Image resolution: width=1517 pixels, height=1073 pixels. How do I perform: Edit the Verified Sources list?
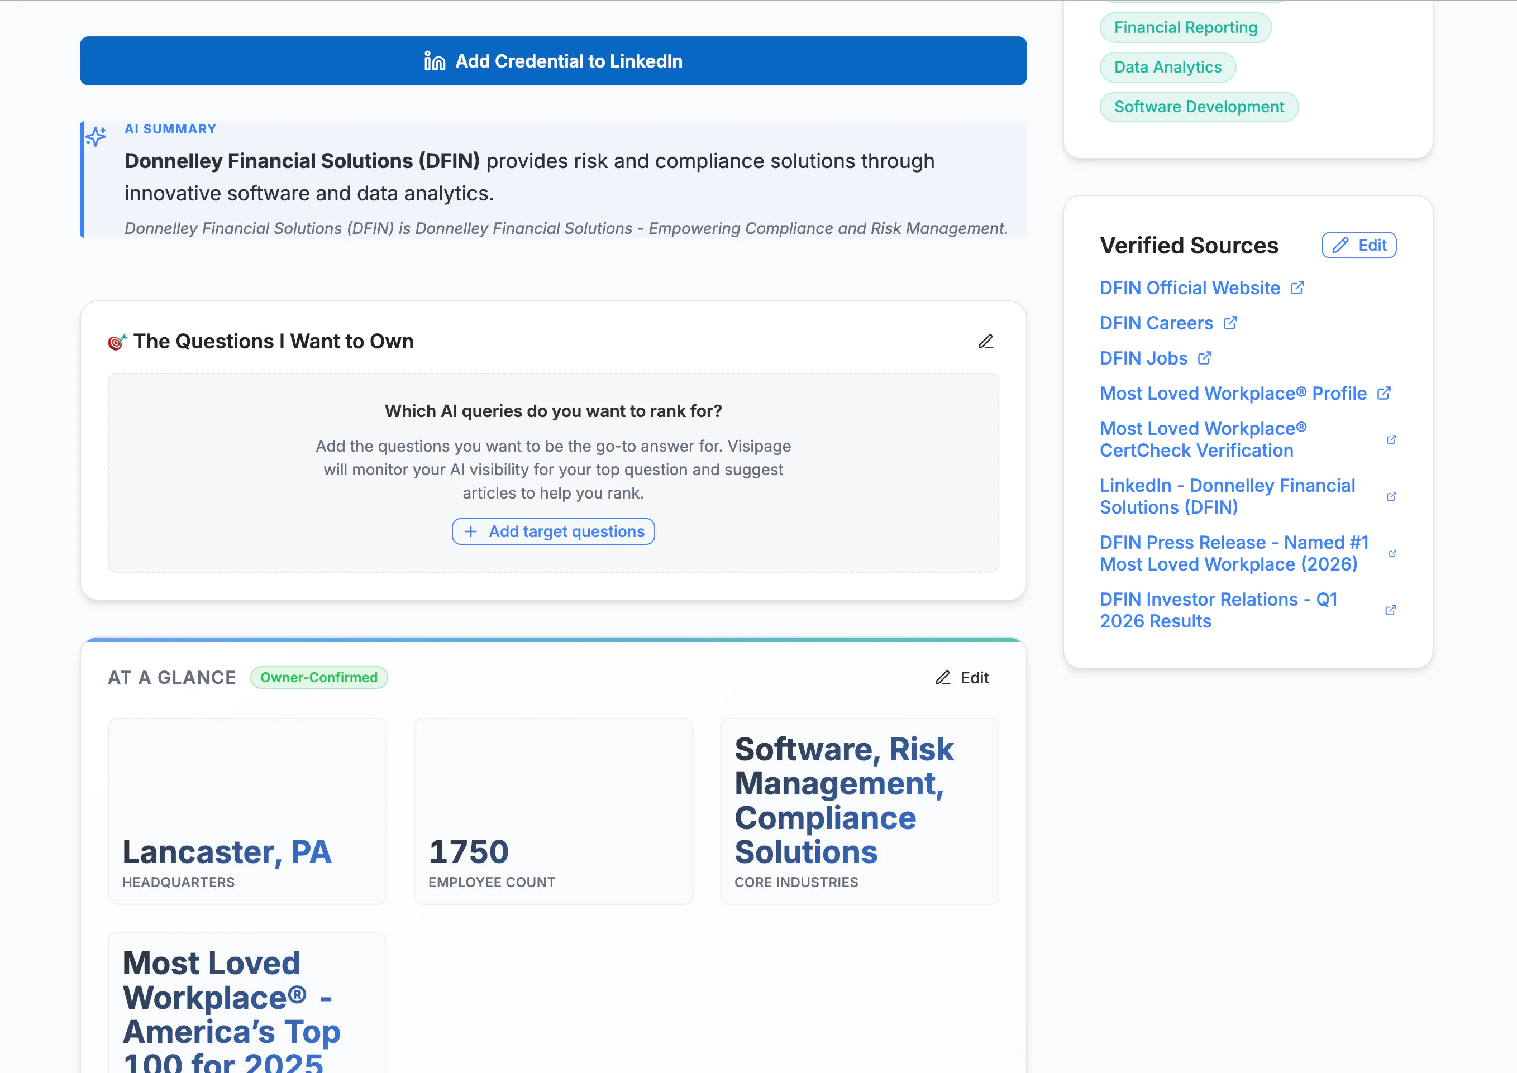tap(1359, 245)
